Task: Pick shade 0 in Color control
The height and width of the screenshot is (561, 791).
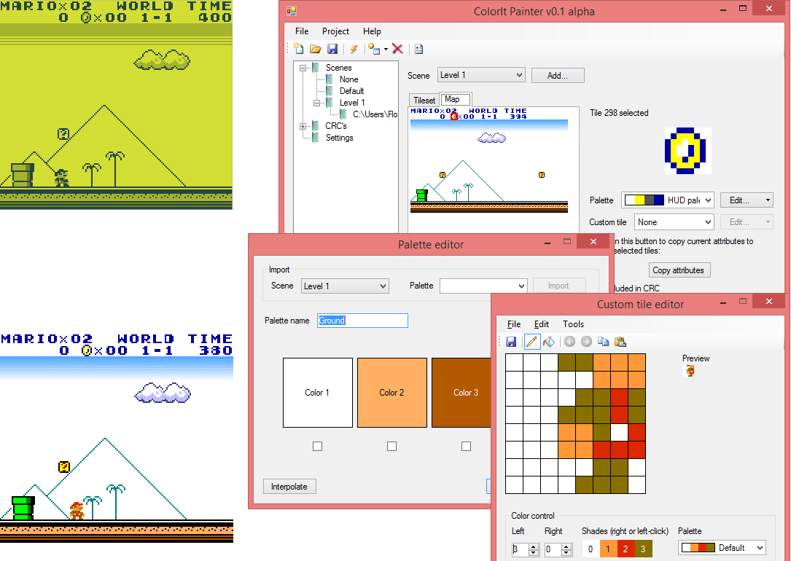Action: point(591,549)
